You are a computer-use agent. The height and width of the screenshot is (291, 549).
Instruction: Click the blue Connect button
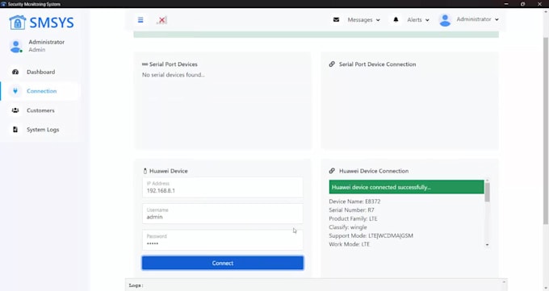coord(223,263)
